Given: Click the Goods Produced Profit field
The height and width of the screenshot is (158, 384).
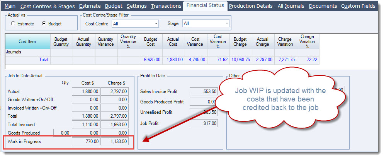Looking at the screenshot, I should 203,101.
